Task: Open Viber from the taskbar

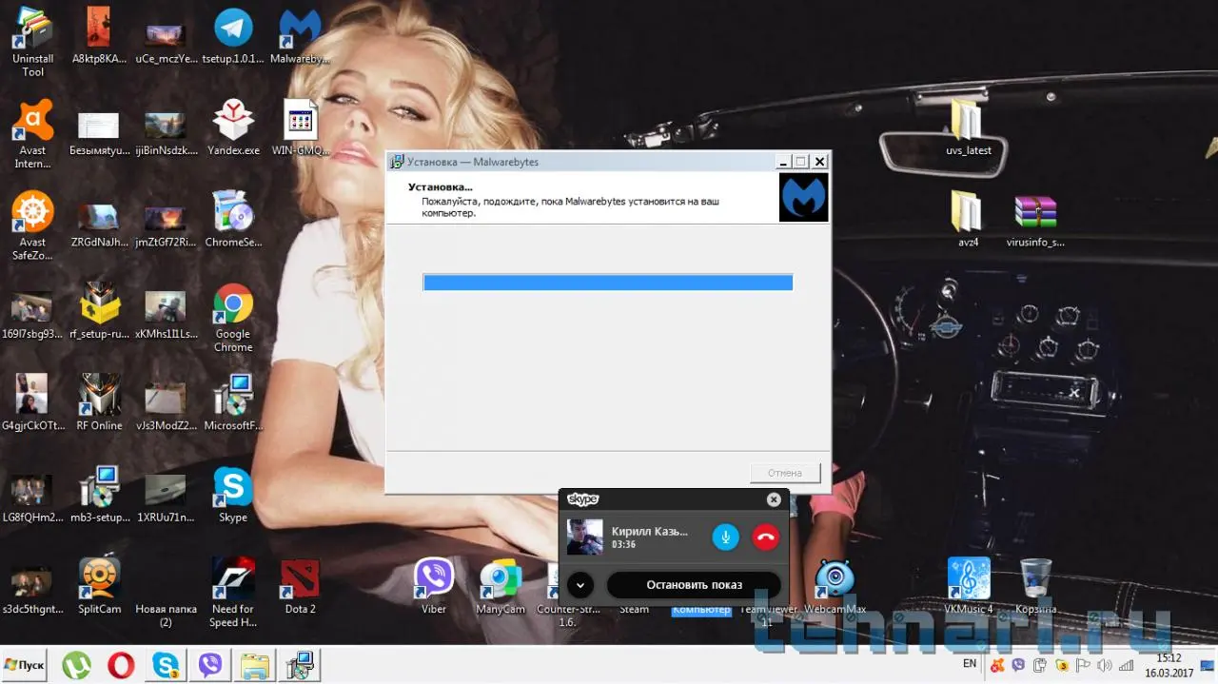Action: tap(210, 665)
